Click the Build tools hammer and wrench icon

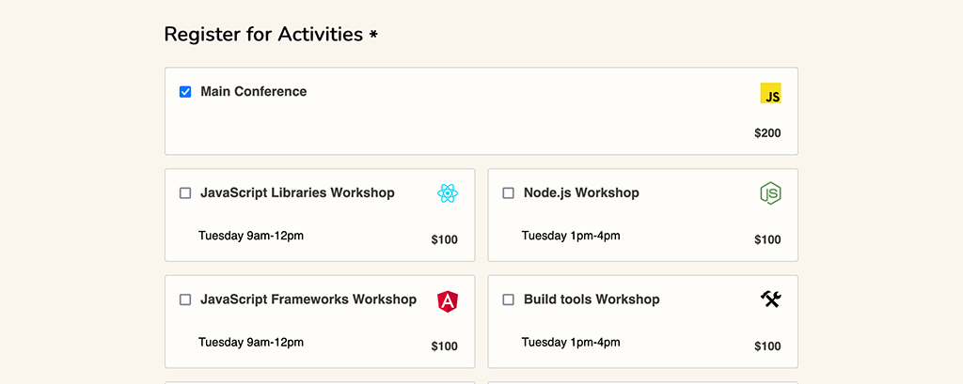pos(770,300)
